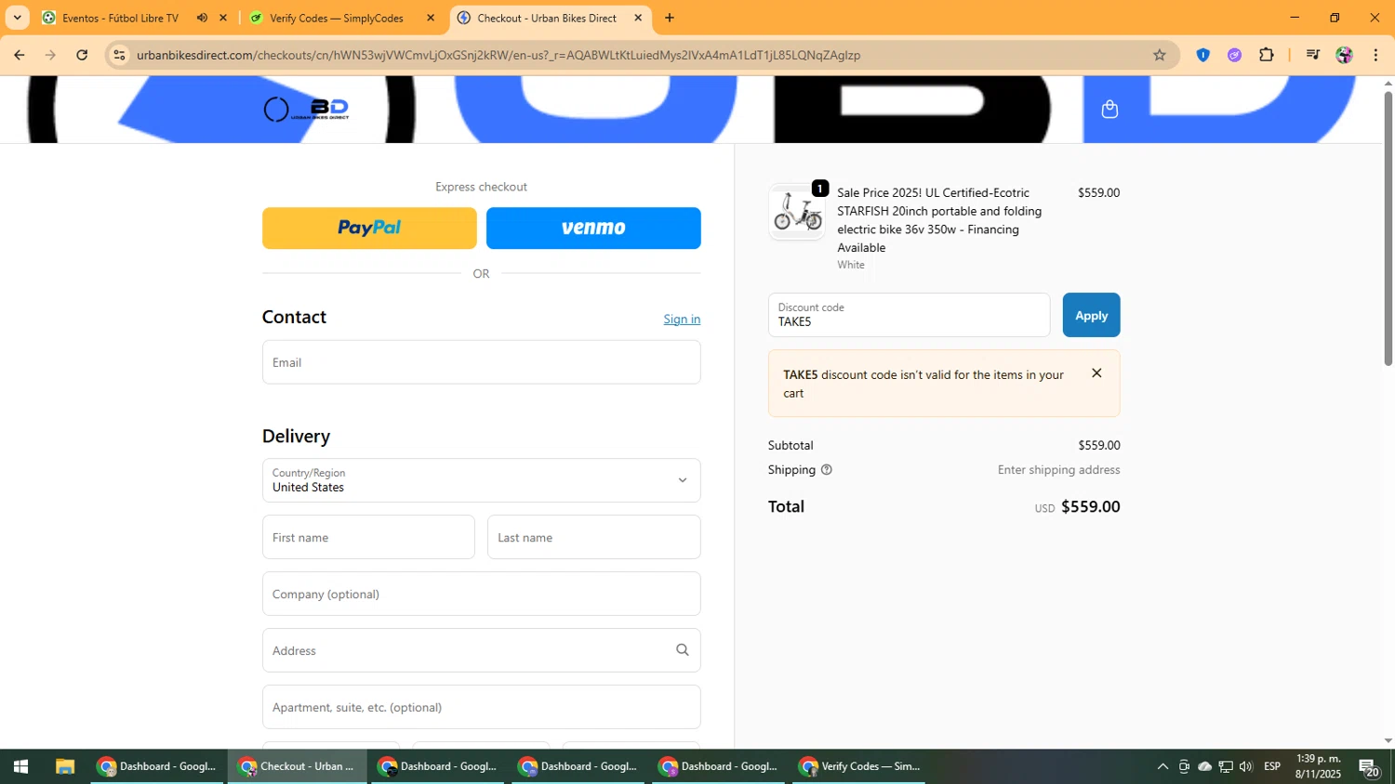Image resolution: width=1395 pixels, height=784 pixels.
Task: Open the volume control in system tray
Action: click(1246, 766)
